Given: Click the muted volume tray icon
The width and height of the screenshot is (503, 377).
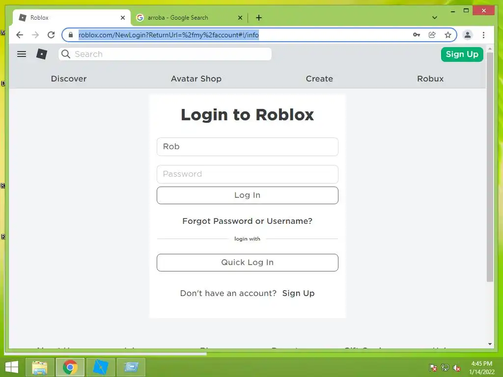Looking at the screenshot, I should click(457, 368).
